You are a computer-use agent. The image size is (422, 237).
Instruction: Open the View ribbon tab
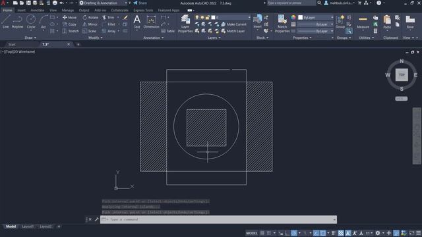tap(53, 11)
